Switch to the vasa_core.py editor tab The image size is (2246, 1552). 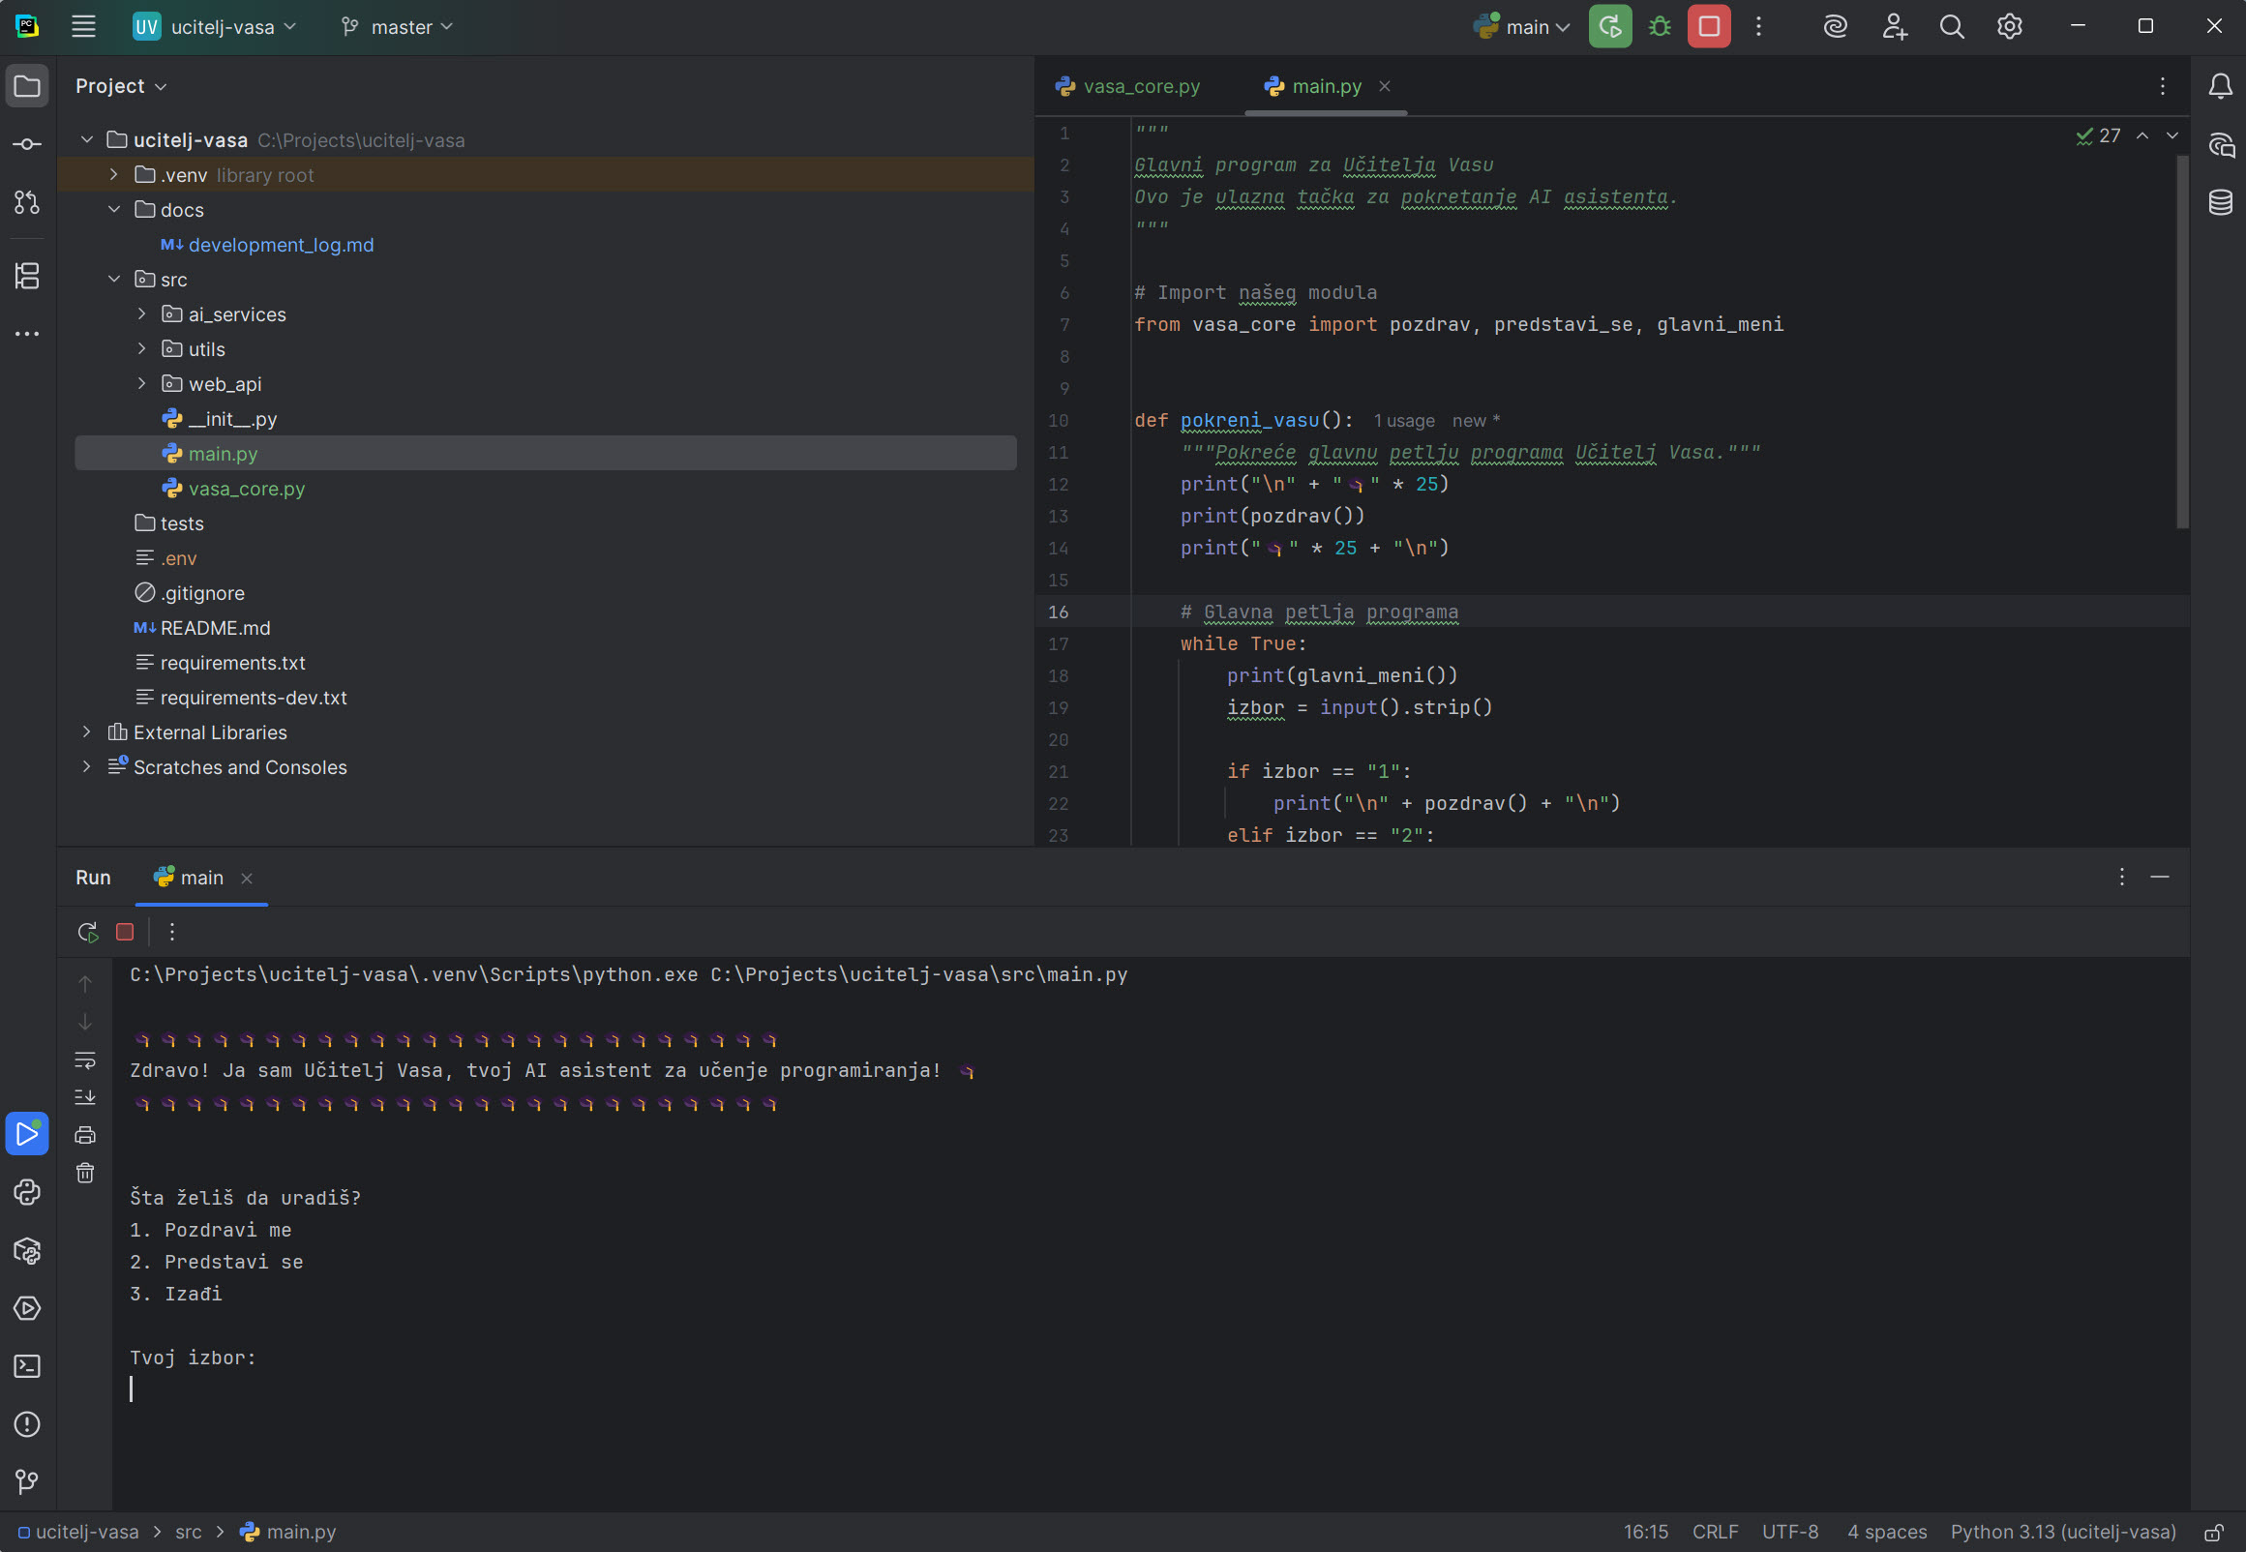point(1141,86)
